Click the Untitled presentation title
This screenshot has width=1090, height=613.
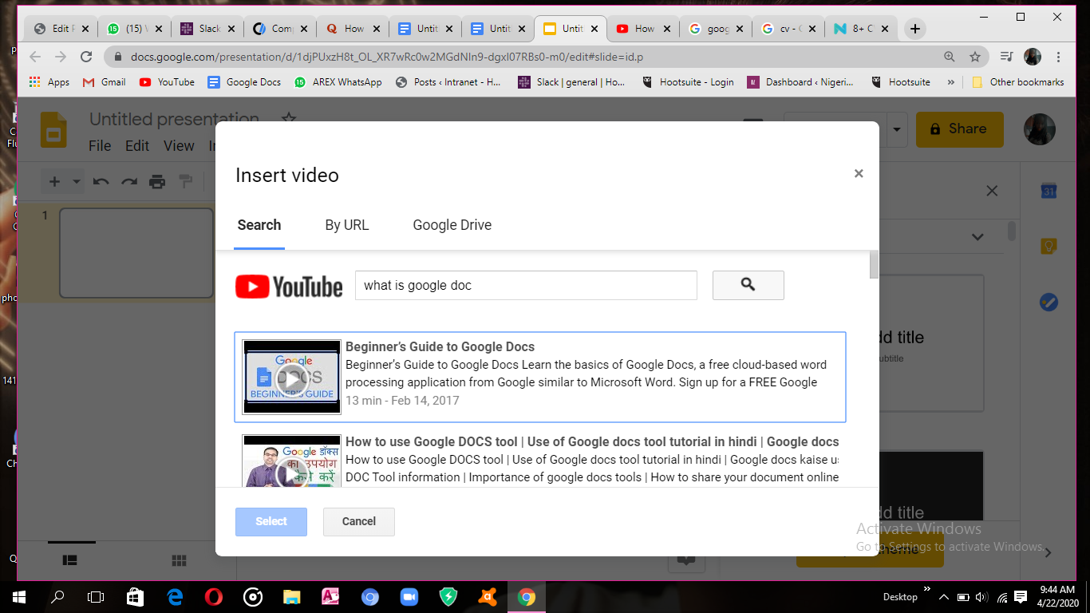pyautogui.click(x=174, y=120)
